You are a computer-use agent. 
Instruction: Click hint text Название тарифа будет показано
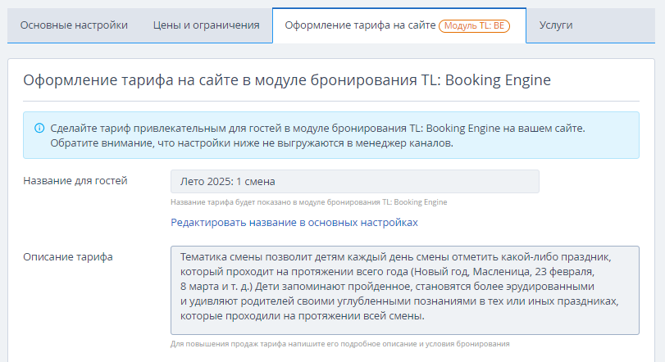pyautogui.click(x=309, y=202)
